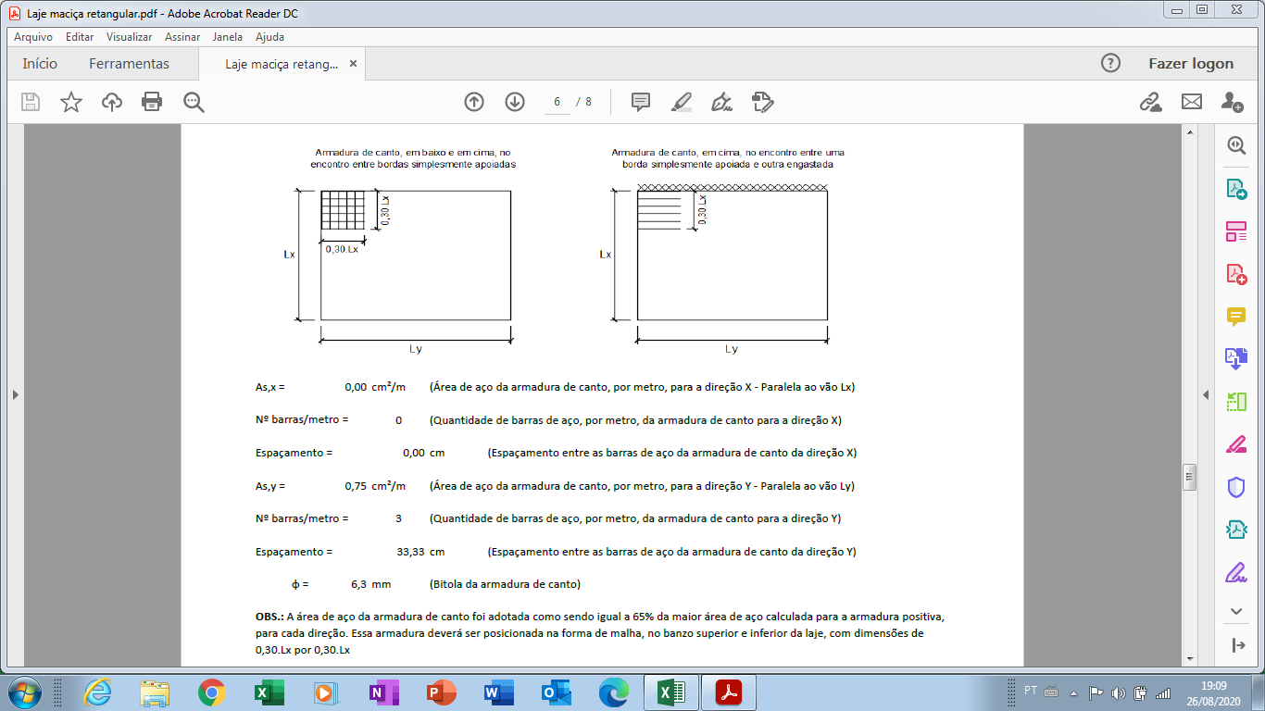The image size is (1265, 711).
Task: Open Organize Pages tool in sidebar
Action: pyautogui.click(x=1236, y=231)
